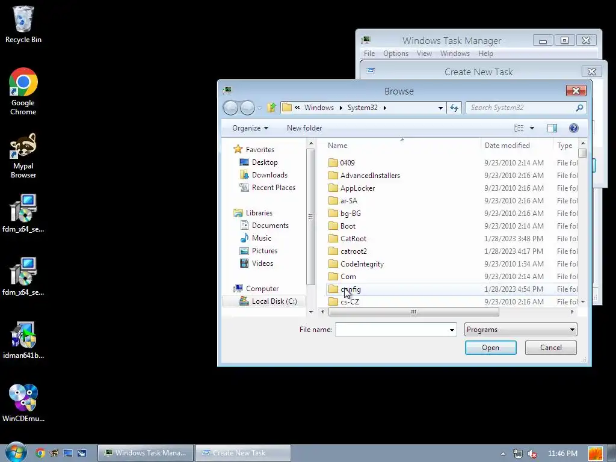Show hidden tray icons arrow
The image size is (616, 462).
[x=503, y=454]
